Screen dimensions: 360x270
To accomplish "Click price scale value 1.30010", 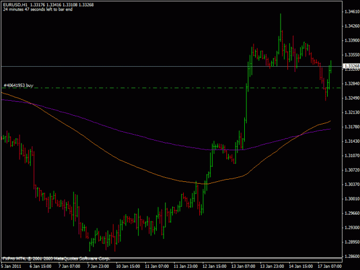I will 352,199.
